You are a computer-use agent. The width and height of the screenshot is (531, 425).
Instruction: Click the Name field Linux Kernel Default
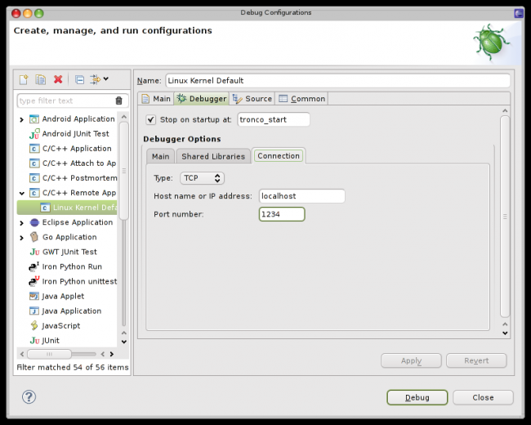(337, 81)
